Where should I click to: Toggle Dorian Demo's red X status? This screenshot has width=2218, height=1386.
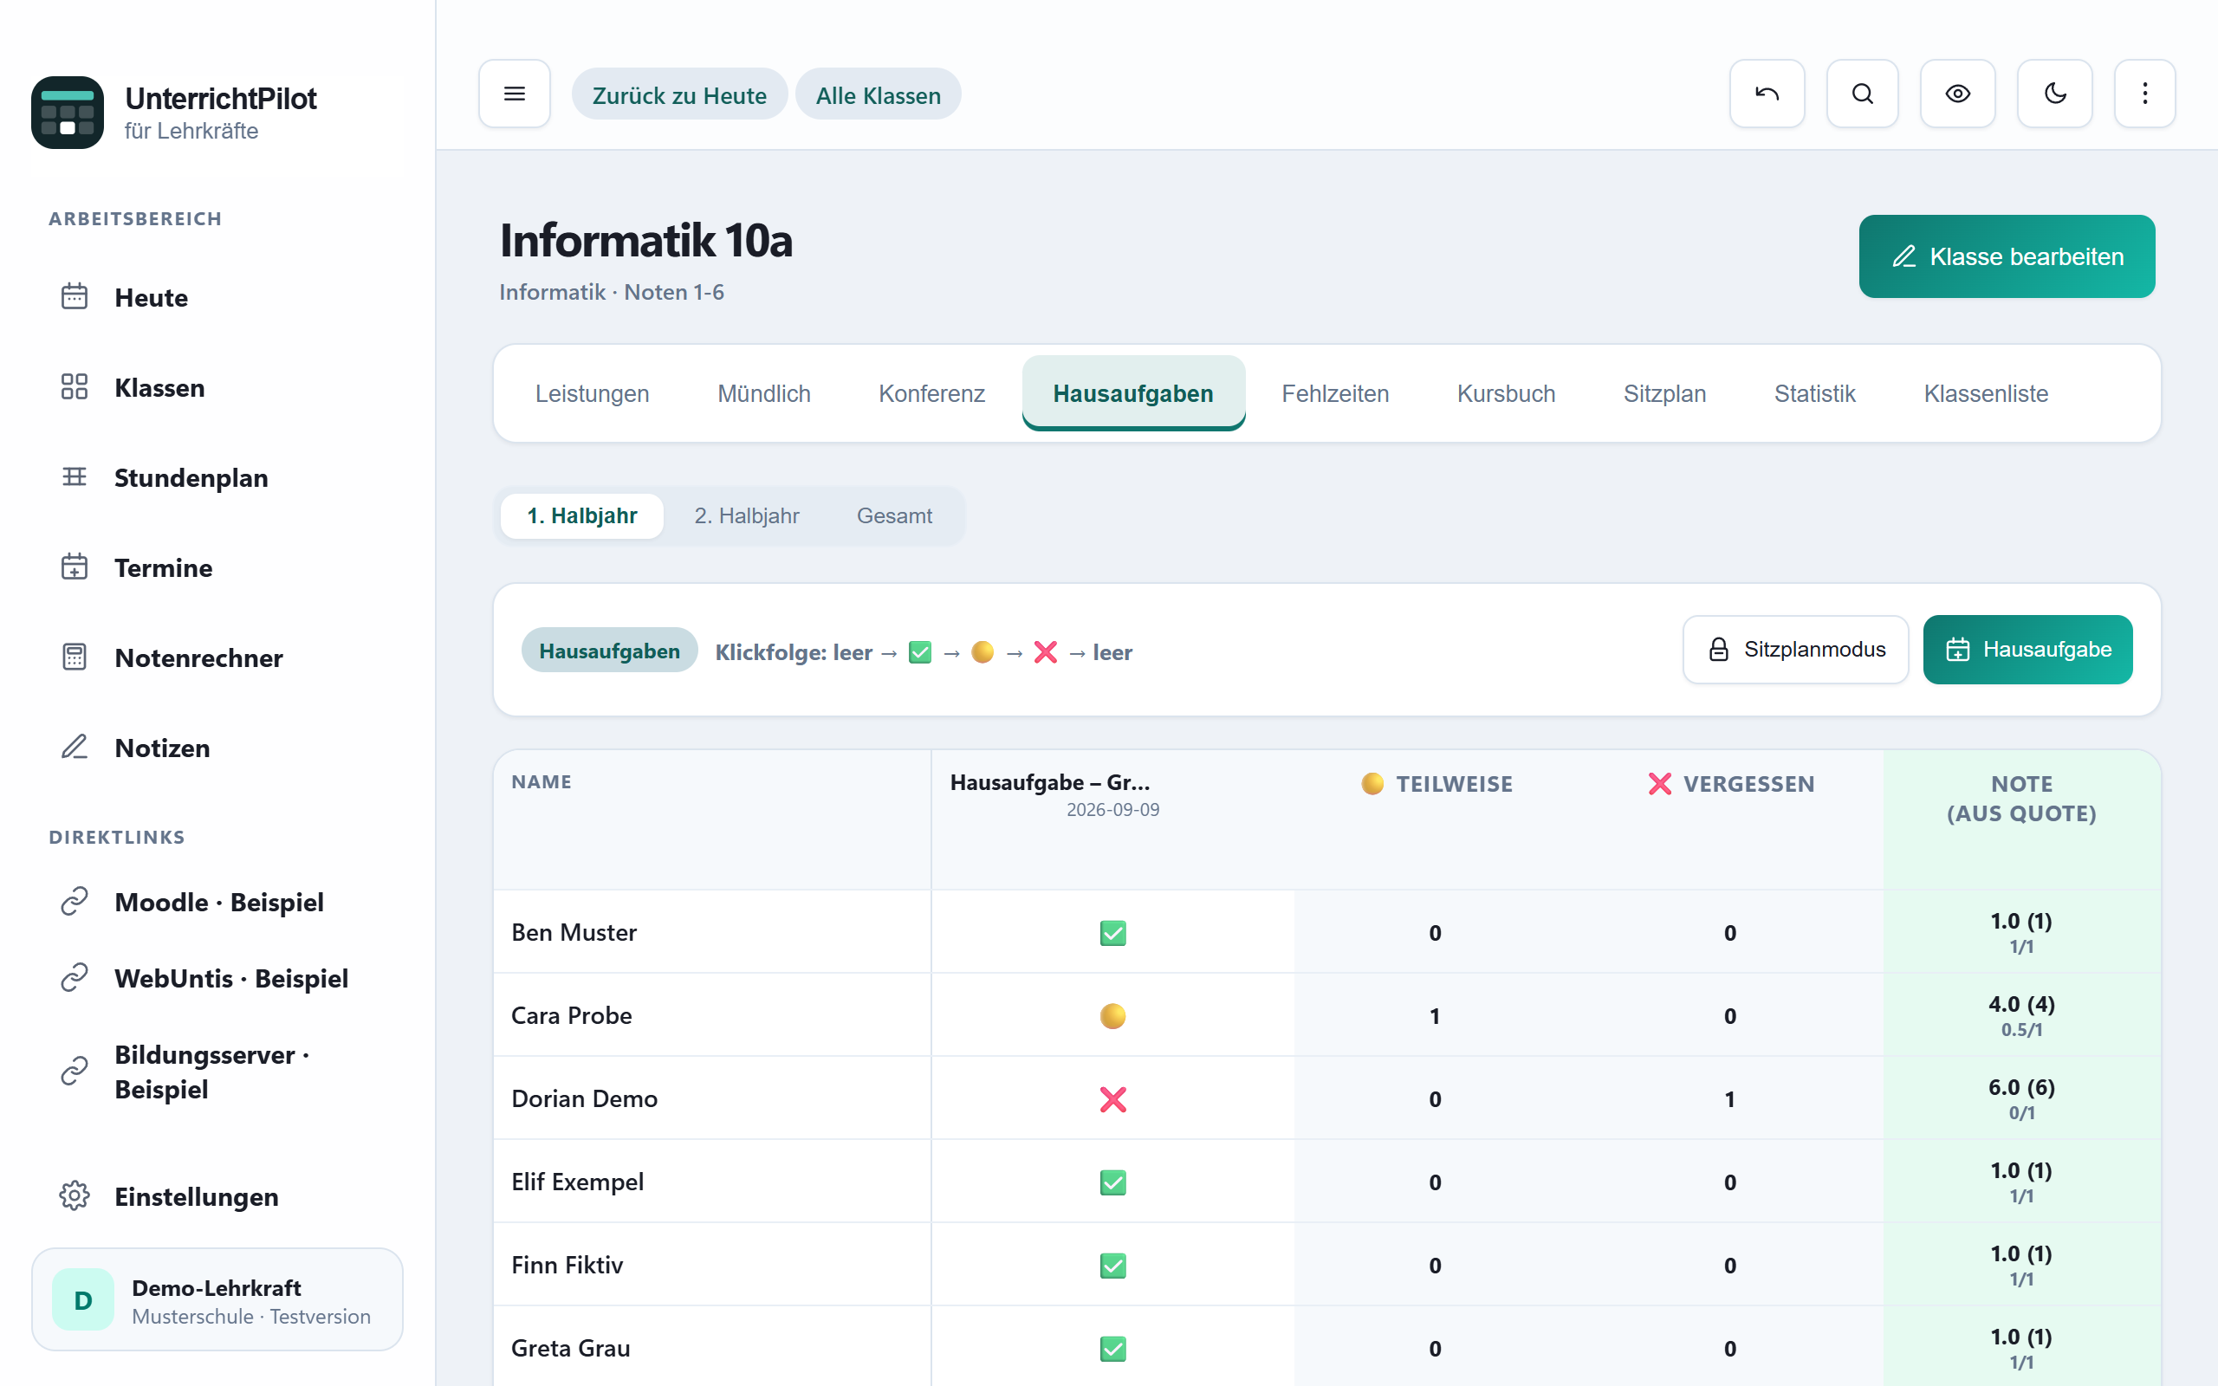pos(1112,1099)
